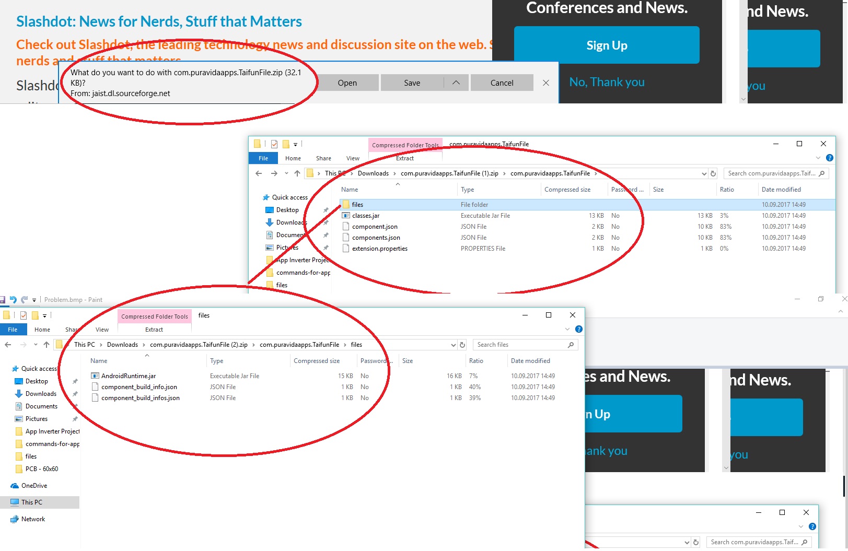Open address history dropdown in files window
Screen dimensions: 848x551
(x=453, y=345)
